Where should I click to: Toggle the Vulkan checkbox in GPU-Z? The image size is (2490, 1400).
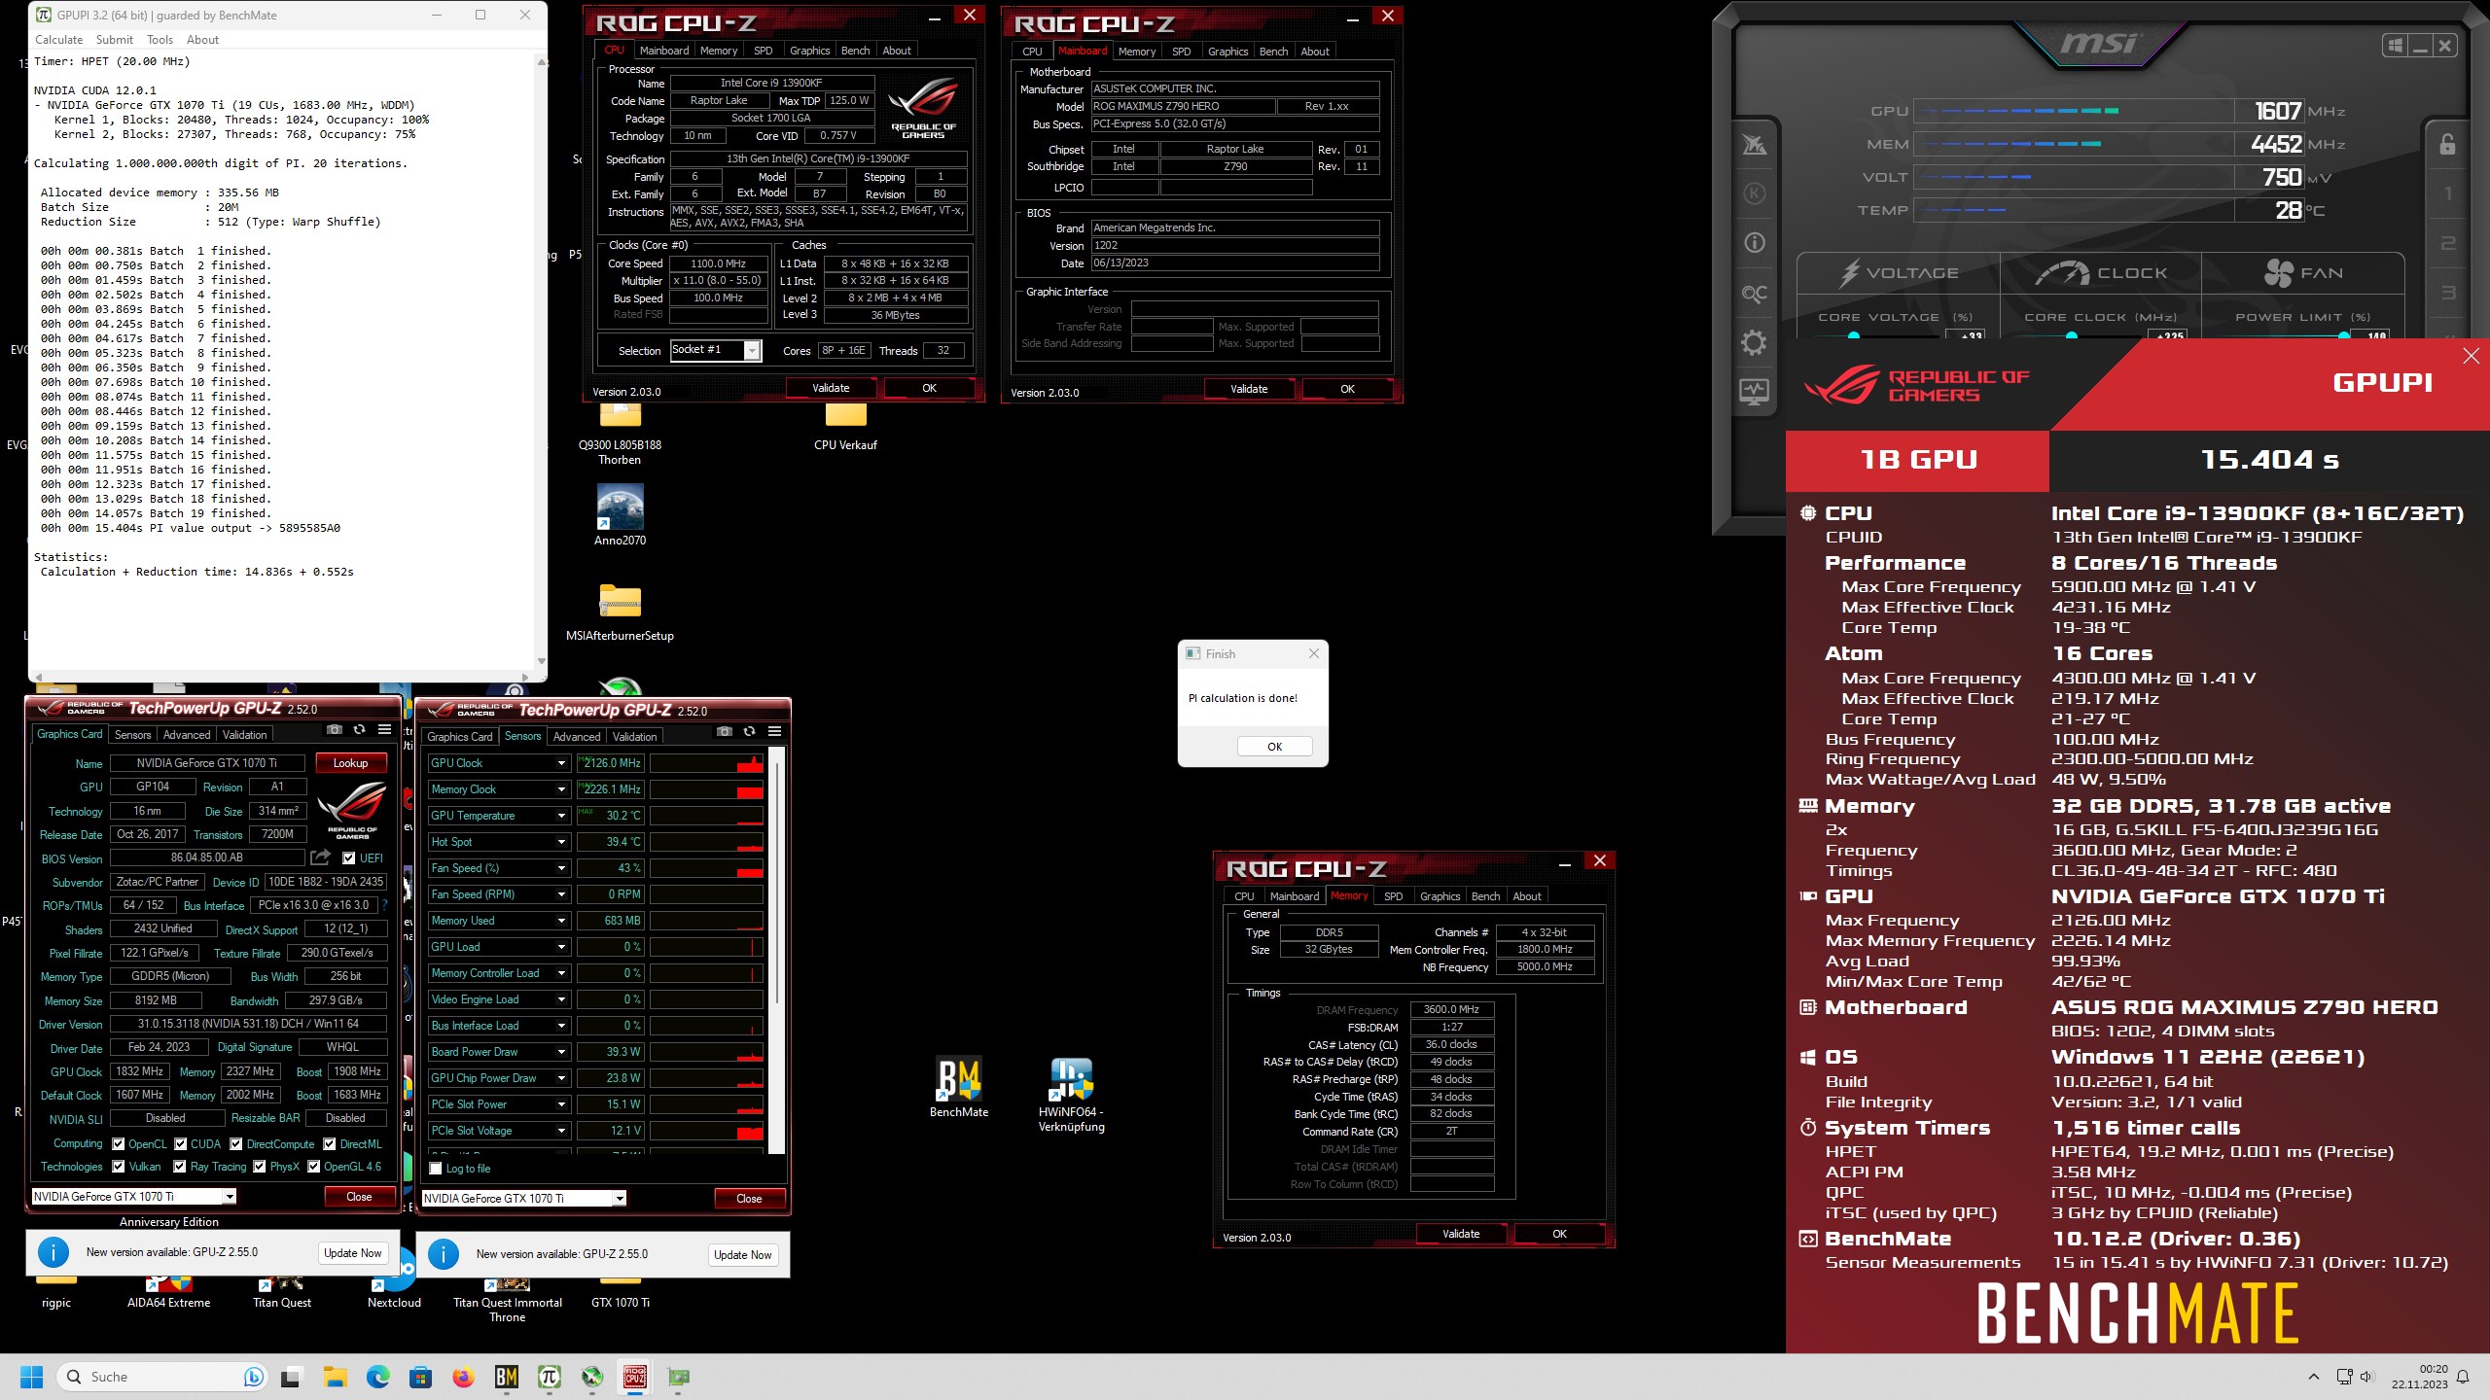point(119,1167)
